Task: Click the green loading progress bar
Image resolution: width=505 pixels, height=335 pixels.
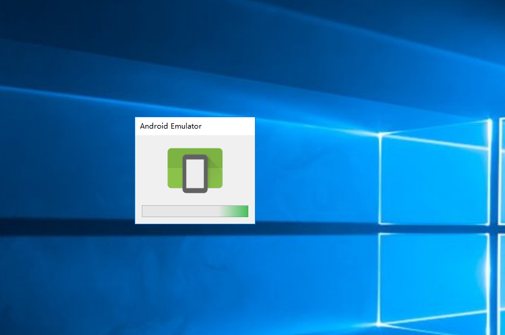Action: [195, 211]
